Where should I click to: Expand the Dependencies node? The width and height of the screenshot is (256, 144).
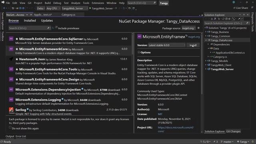click(x=208, y=44)
